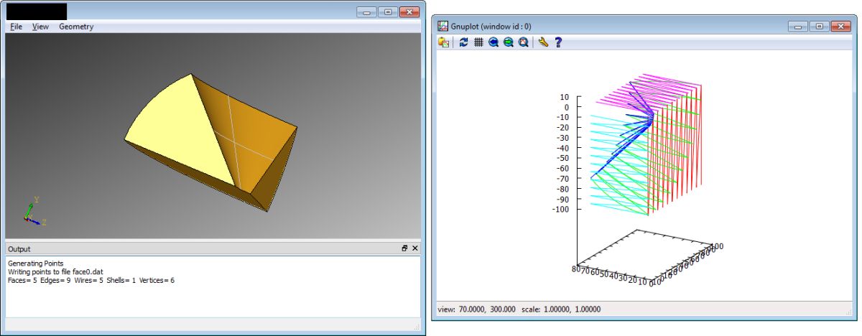Maximize the geometry viewer window
The image size is (862, 336).
(x=388, y=12)
